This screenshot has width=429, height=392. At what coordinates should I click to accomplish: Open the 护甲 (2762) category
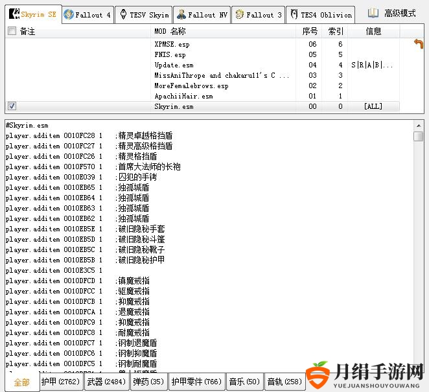click(x=60, y=382)
